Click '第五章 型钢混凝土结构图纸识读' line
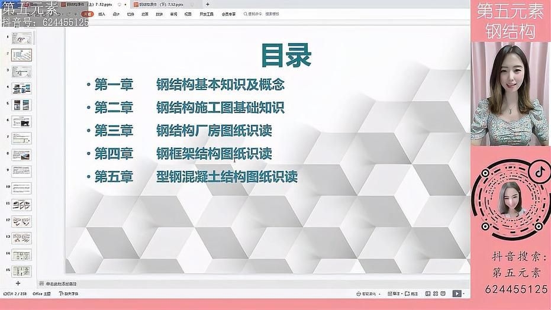Image resolution: width=551 pixels, height=310 pixels. [x=195, y=176]
